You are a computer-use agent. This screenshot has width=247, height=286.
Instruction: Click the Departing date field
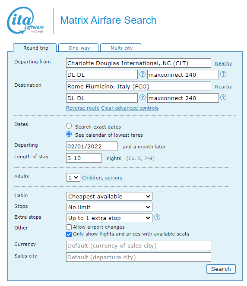(x=92, y=146)
